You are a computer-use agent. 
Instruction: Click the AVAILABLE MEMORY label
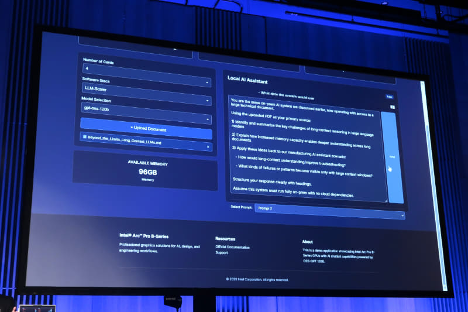pyautogui.click(x=148, y=163)
